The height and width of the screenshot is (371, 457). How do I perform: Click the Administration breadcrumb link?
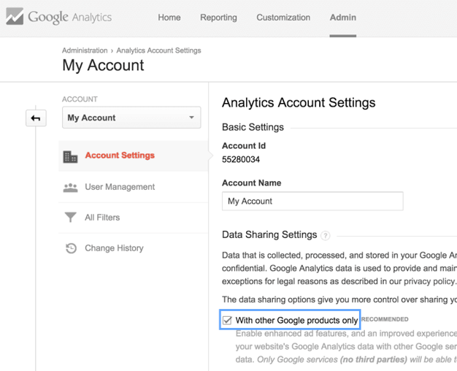pos(85,50)
